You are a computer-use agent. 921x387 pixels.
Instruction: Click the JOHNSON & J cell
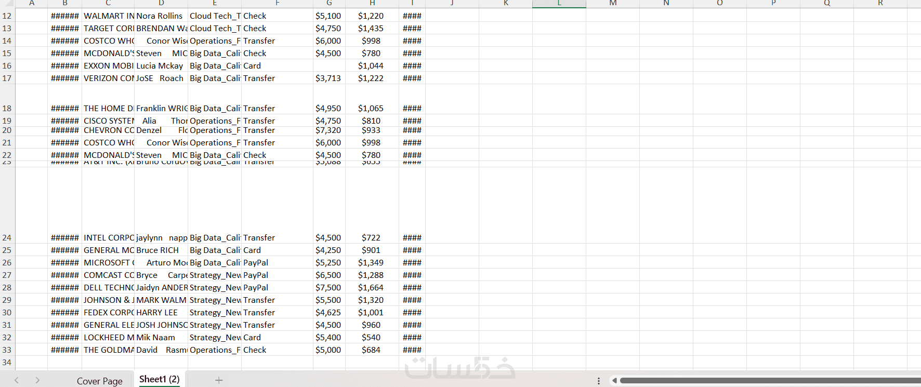coord(108,300)
